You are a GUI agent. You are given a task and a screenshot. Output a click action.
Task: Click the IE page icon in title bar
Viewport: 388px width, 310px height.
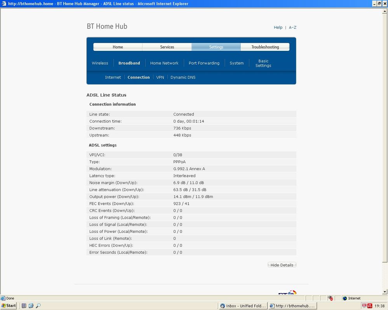[4, 3]
